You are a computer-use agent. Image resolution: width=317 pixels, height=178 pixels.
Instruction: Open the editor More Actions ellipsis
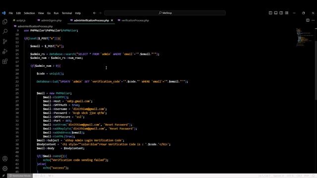313,20
